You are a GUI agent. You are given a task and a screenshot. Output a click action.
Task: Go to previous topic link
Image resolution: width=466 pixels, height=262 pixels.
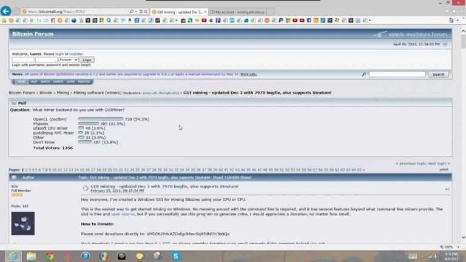tap(411, 164)
